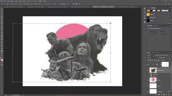The height and width of the screenshot is (96, 172).
Task: Click the create new layer icon
Action: [166, 95]
